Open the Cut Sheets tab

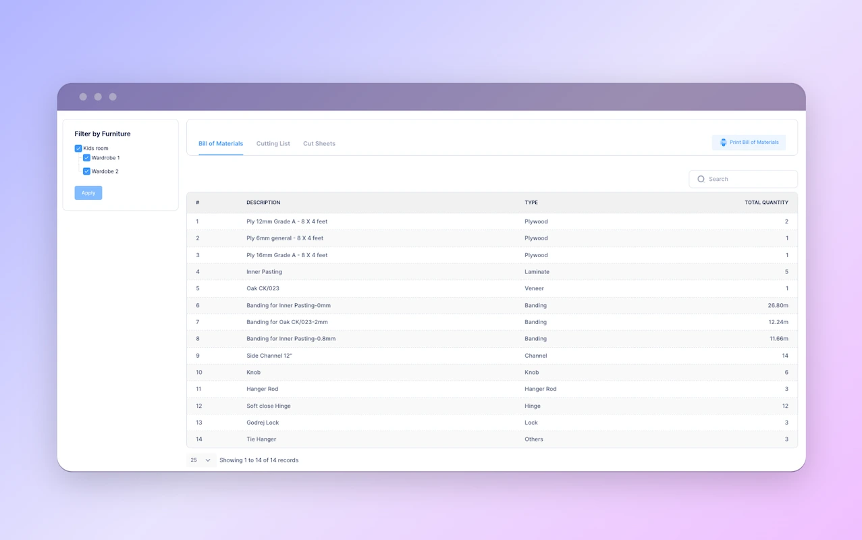tap(319, 143)
